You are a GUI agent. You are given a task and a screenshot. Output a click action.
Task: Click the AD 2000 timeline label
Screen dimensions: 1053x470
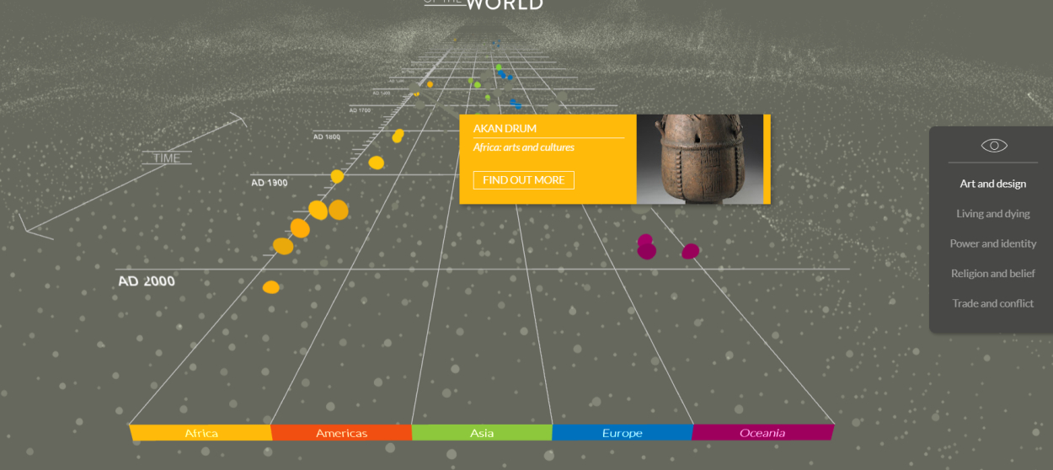(147, 281)
